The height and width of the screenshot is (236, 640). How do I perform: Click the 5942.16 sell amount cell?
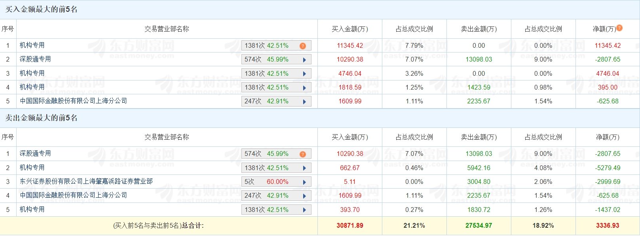[479, 168]
